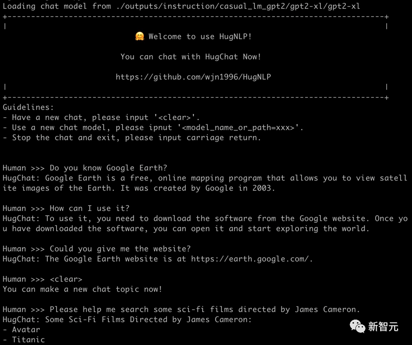Open the HugNLP GitHub repository link

193,77
